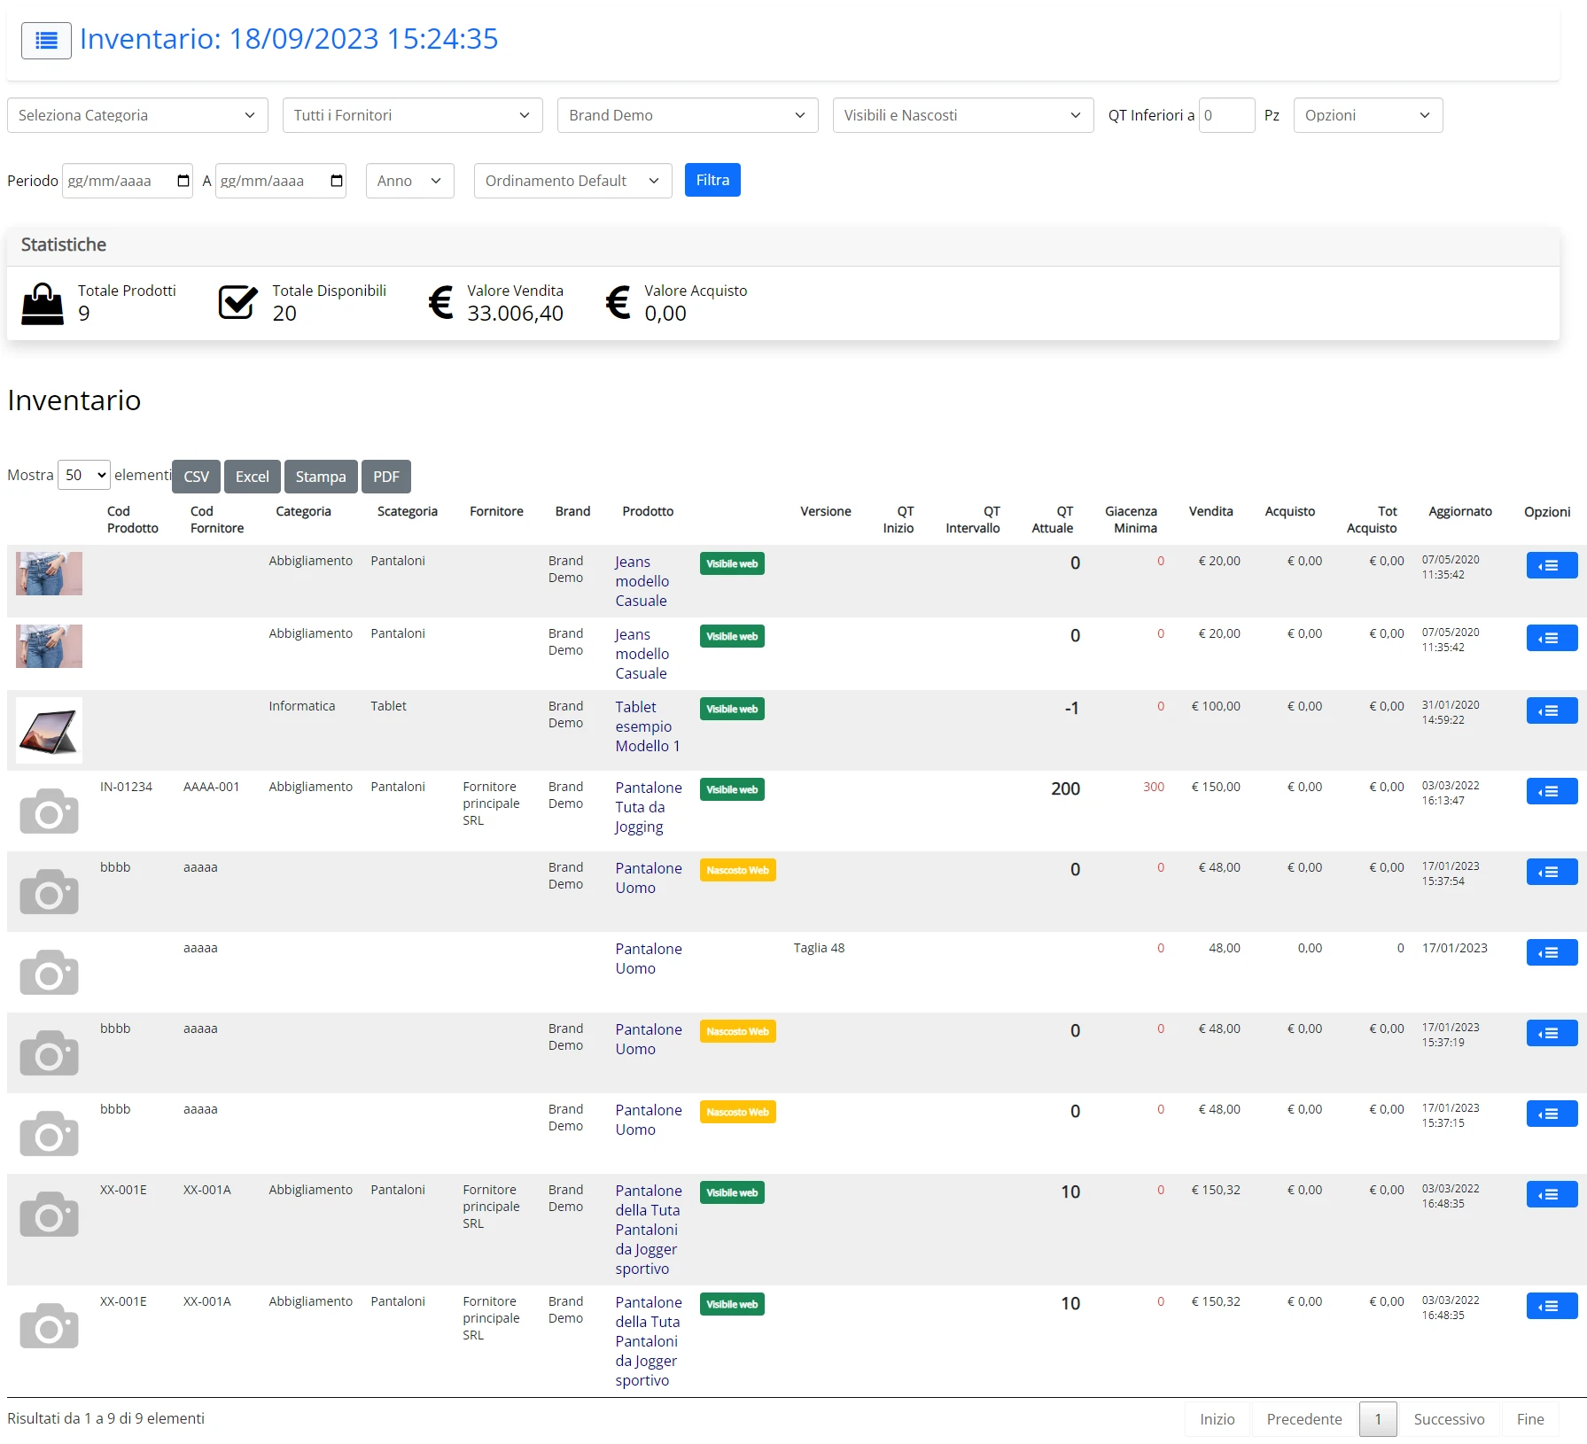Open options for Pantalone Uomo updated 15:37:15
The height and width of the screenshot is (1444, 1587).
(x=1552, y=1114)
